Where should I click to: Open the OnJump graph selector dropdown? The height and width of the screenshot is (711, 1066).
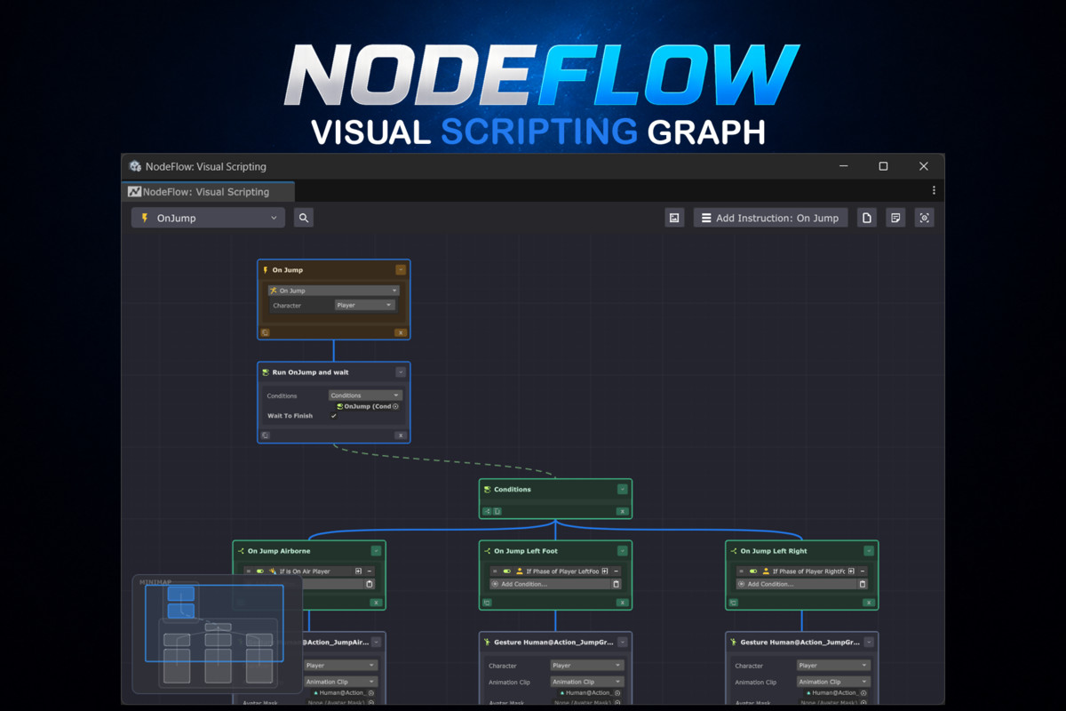(x=208, y=218)
